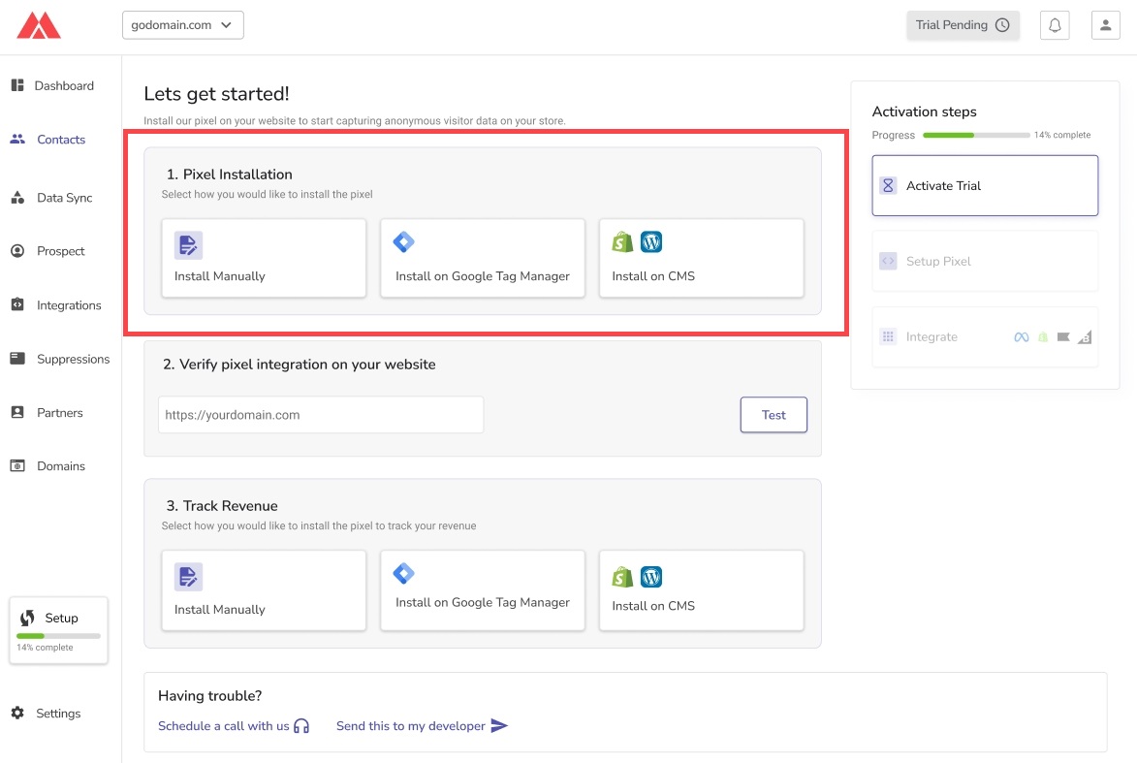Click the Setup Pixel activation step
The height and width of the screenshot is (763, 1137).
985,261
